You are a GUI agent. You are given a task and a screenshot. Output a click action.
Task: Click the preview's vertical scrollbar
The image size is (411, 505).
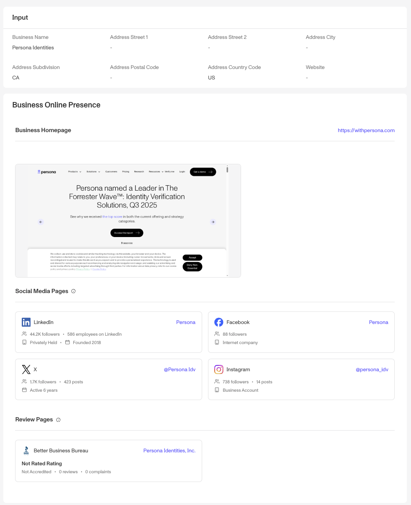tap(227, 221)
